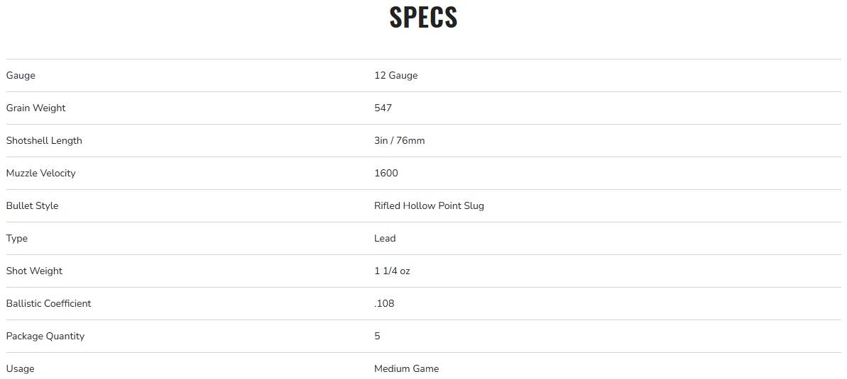The image size is (847, 379).
Task: Click the Shot Weight label
Action: pos(34,271)
